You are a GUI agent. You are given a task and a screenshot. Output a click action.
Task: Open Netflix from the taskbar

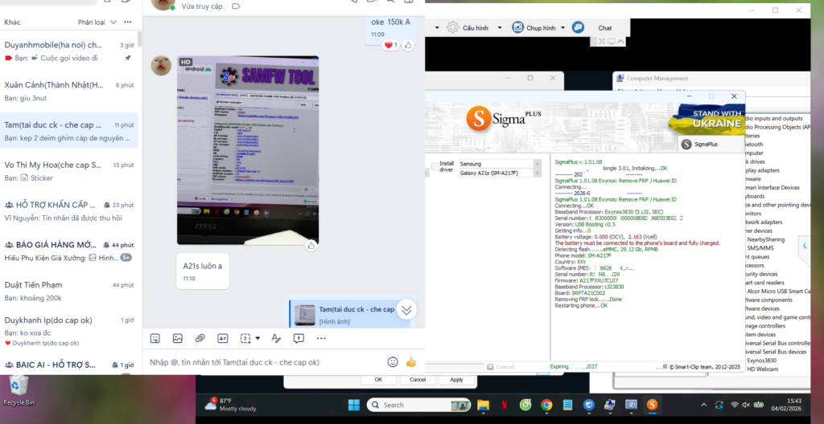(x=504, y=405)
